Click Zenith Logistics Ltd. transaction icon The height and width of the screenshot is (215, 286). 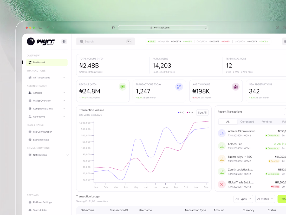pos(222,171)
